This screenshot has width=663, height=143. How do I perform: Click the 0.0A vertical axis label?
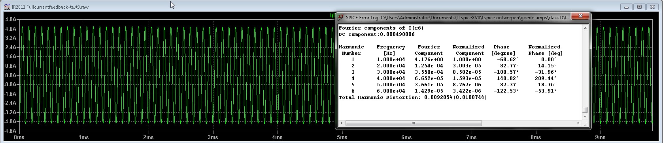(x=10, y=75)
